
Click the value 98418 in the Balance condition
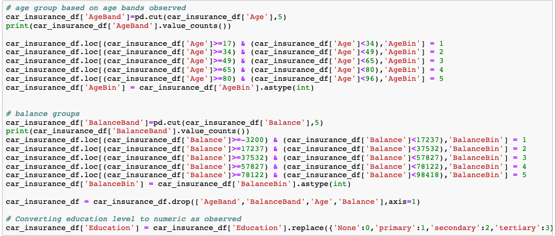[x=428, y=175]
